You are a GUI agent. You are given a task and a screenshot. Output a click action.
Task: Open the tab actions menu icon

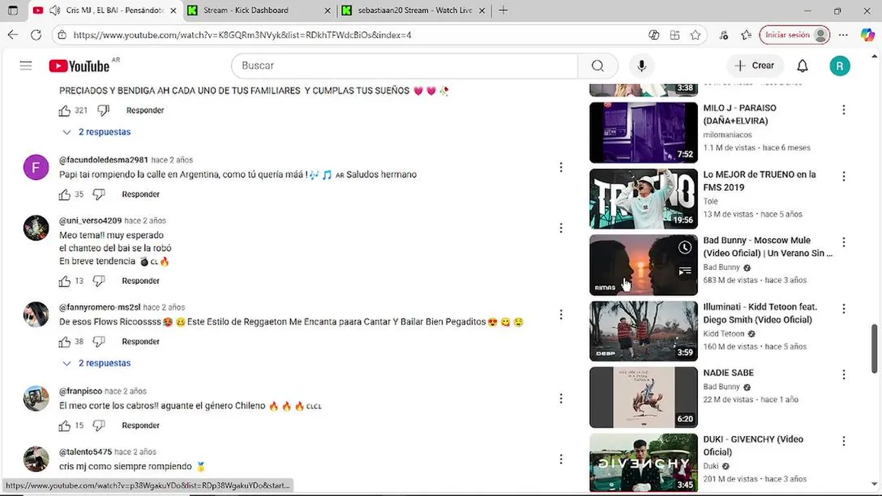[x=12, y=10]
